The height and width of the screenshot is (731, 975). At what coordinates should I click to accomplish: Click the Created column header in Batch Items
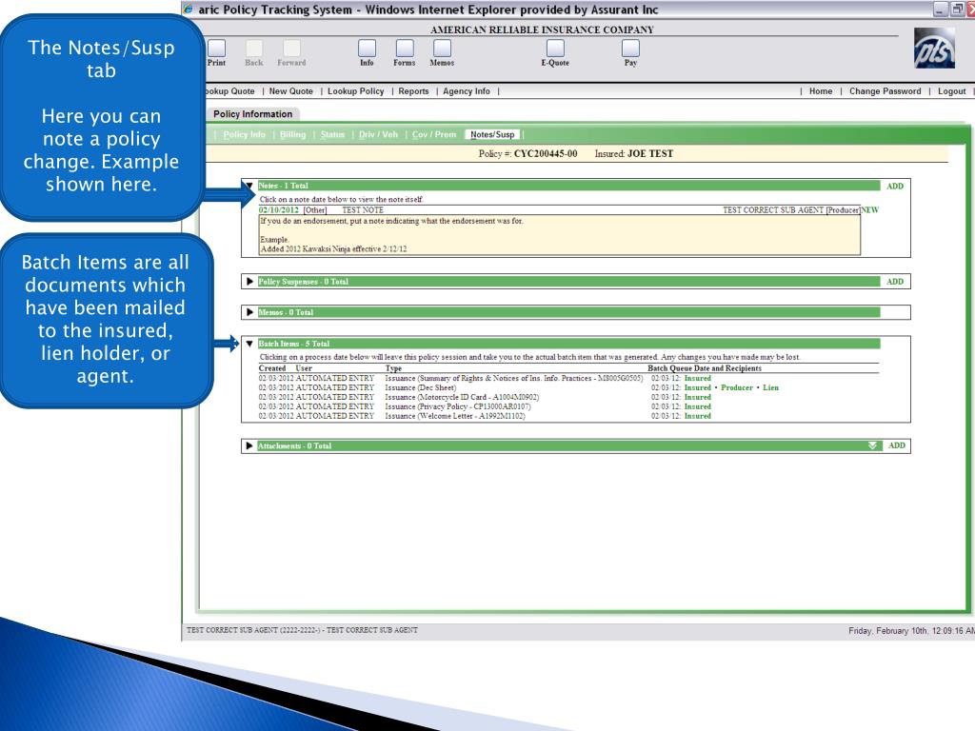click(272, 368)
